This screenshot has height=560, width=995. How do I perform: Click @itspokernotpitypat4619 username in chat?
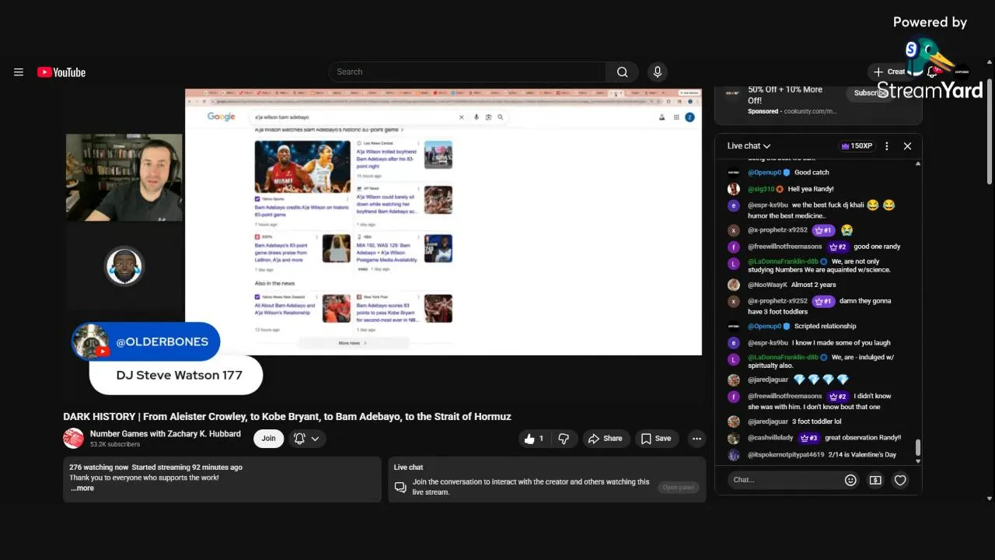(x=786, y=454)
